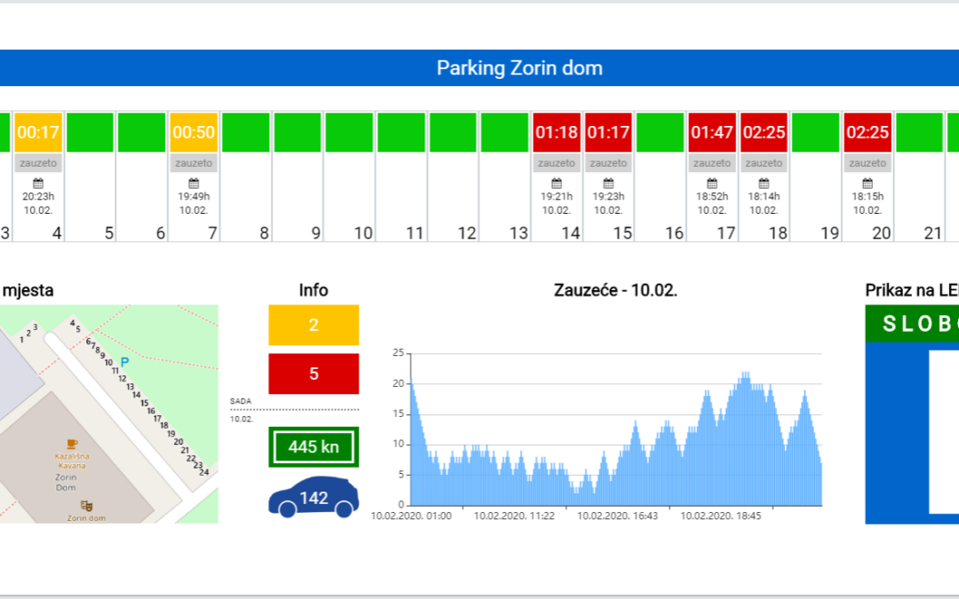Click the 'zauzeto' label in slot 15

coord(608,163)
